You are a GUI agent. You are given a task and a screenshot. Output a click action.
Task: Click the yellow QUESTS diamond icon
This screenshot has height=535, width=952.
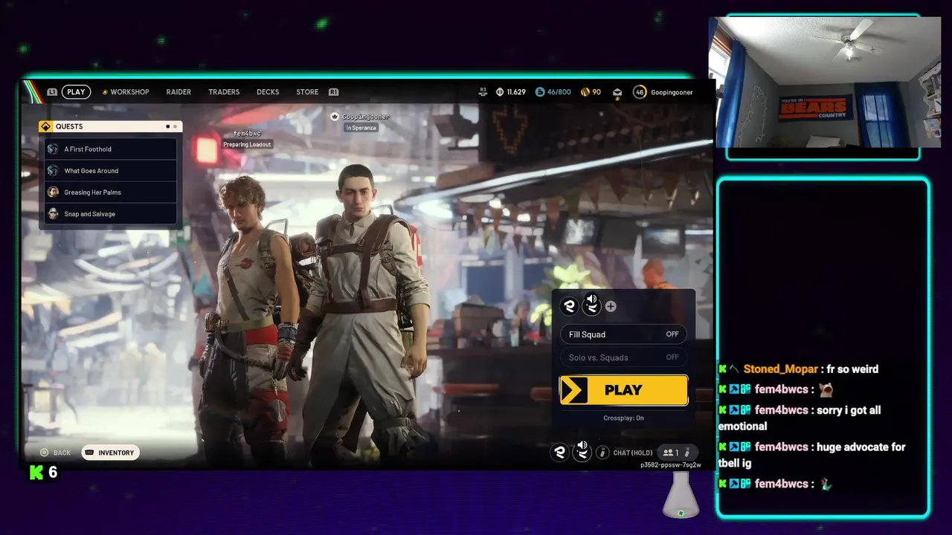pyautogui.click(x=45, y=126)
